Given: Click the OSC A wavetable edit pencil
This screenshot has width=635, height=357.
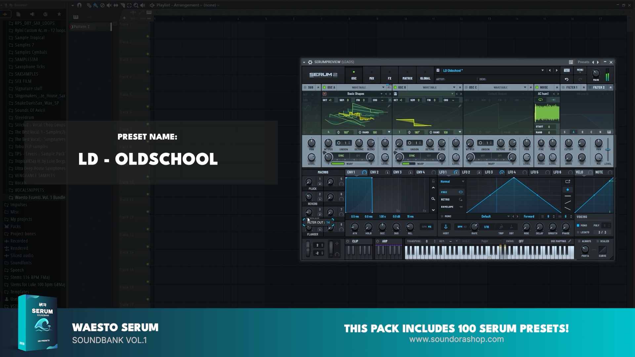Looking at the screenshot, I should point(389,106).
